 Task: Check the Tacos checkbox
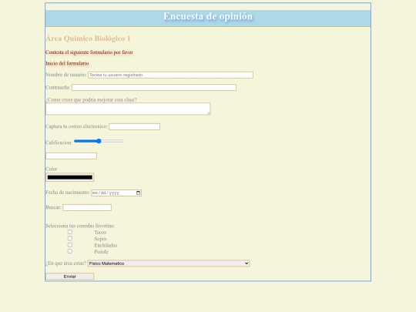click(x=70, y=232)
